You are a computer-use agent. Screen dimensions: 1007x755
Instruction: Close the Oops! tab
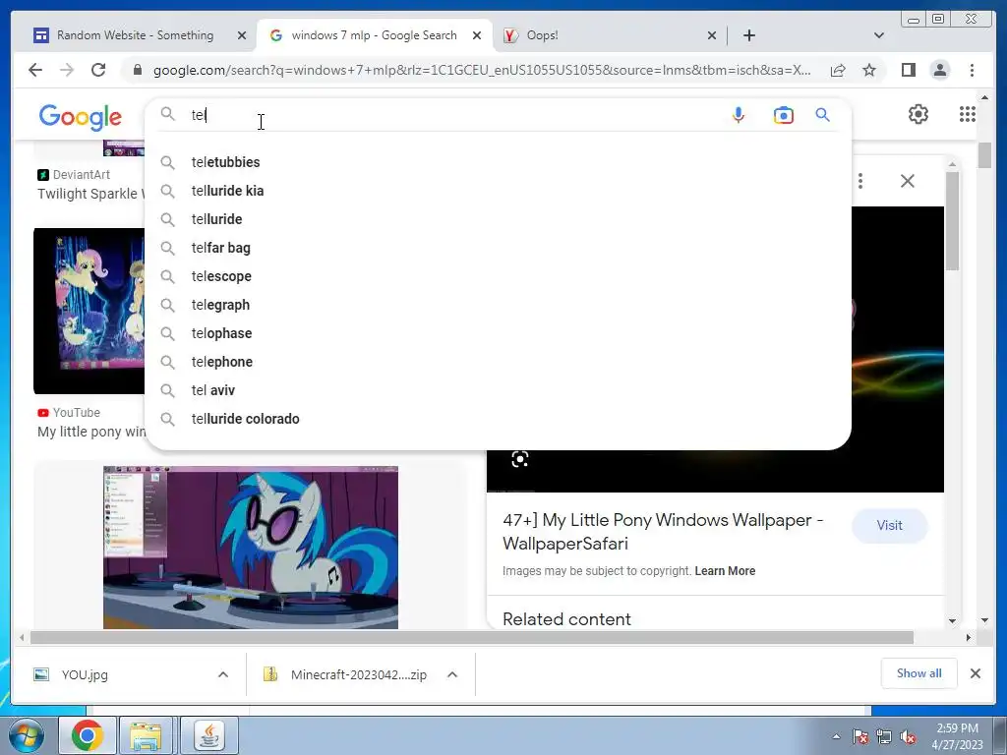(712, 36)
